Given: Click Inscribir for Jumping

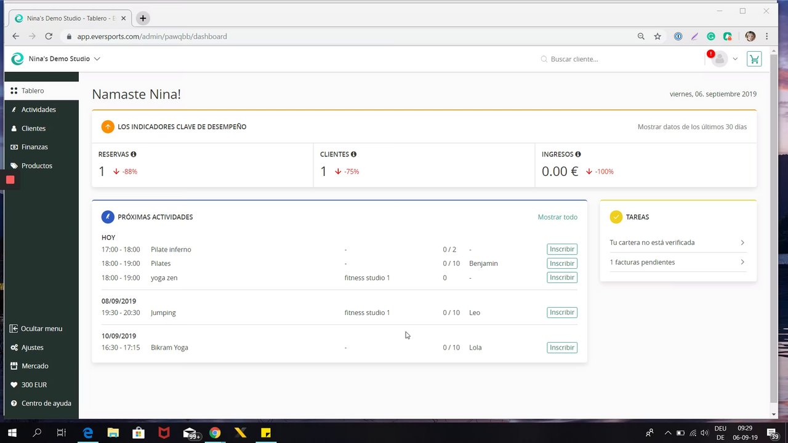Looking at the screenshot, I should coord(562,313).
